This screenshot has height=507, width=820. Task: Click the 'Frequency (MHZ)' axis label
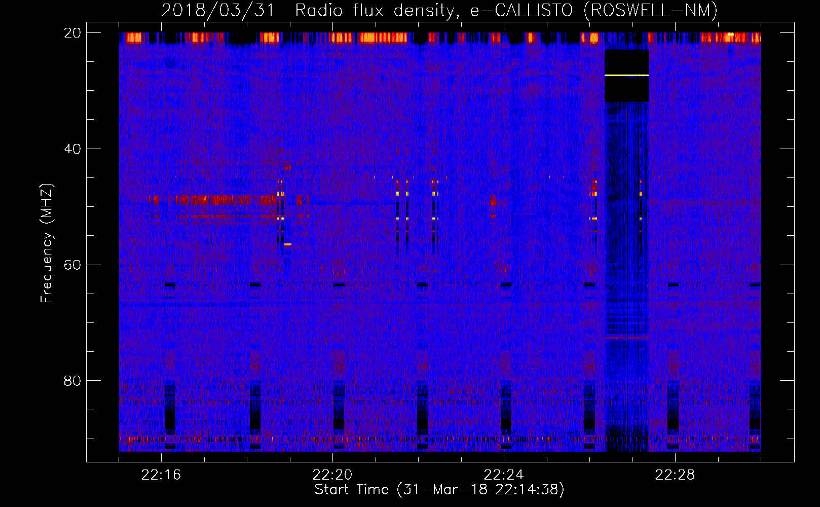coord(47,243)
